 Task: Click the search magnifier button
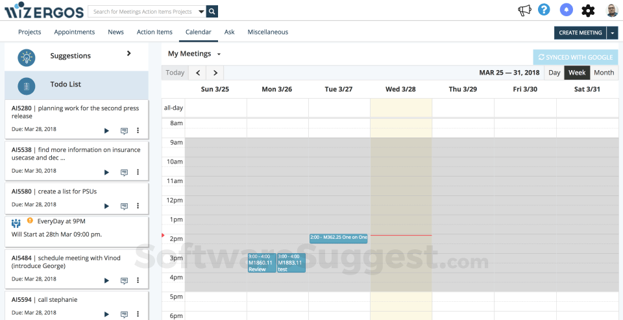(212, 12)
